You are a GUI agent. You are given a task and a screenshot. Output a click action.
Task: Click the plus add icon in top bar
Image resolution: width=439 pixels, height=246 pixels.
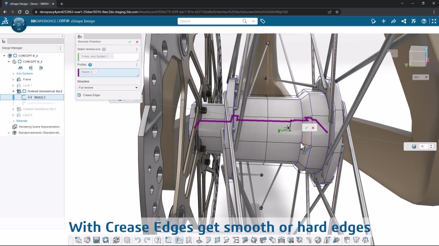tap(384, 21)
